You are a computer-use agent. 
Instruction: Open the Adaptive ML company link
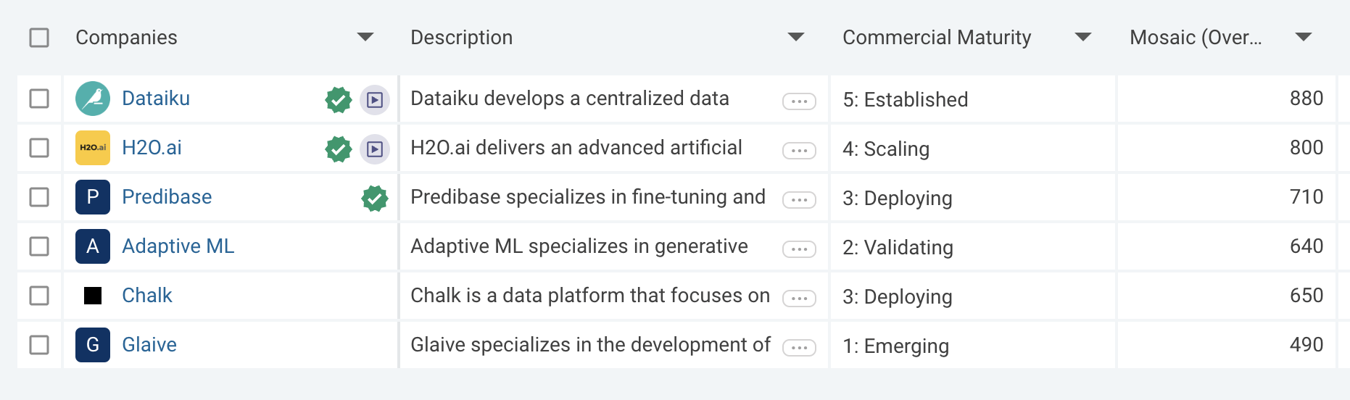[178, 246]
